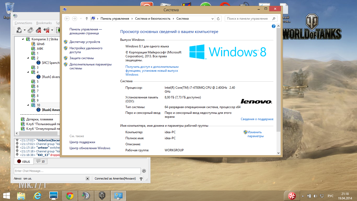This screenshot has height=201, width=357.
Task: Open the emoticon smiley picker in TeamSpeak
Action: pyautogui.click(x=144, y=171)
